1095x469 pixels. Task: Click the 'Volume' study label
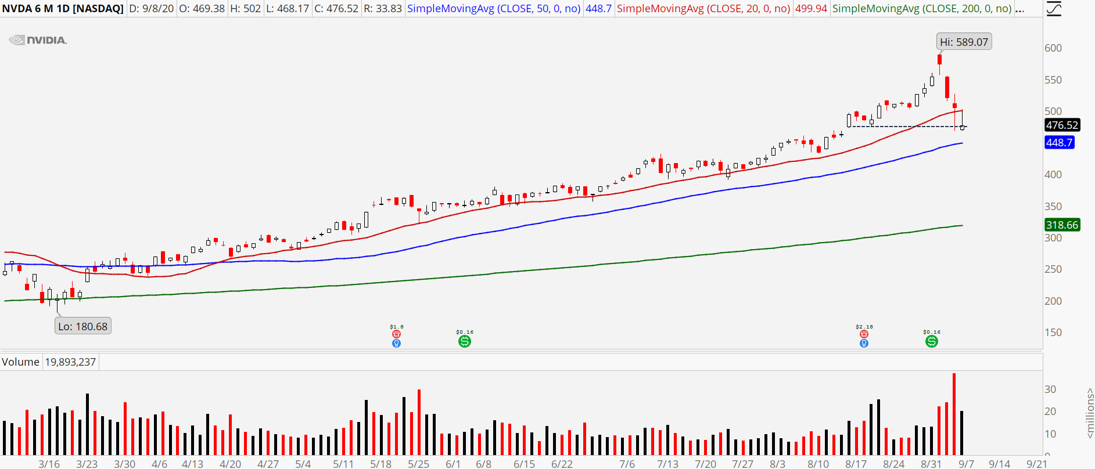(x=20, y=362)
